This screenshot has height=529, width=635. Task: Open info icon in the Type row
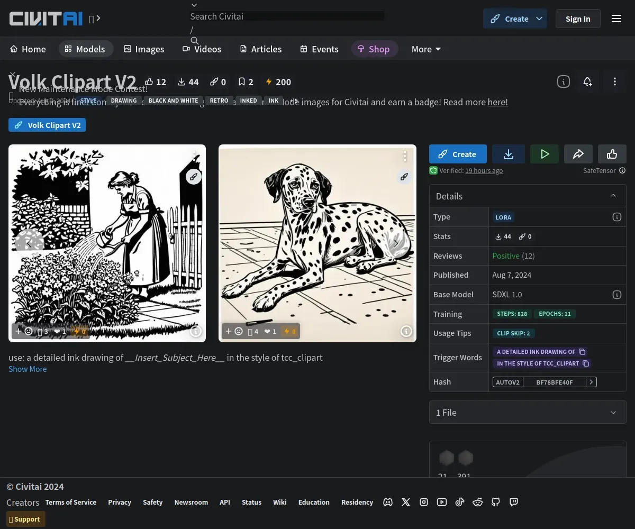tap(616, 217)
